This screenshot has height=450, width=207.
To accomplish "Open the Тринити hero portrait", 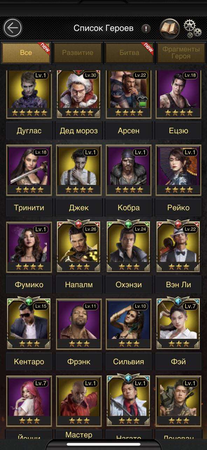I will coord(29,170).
